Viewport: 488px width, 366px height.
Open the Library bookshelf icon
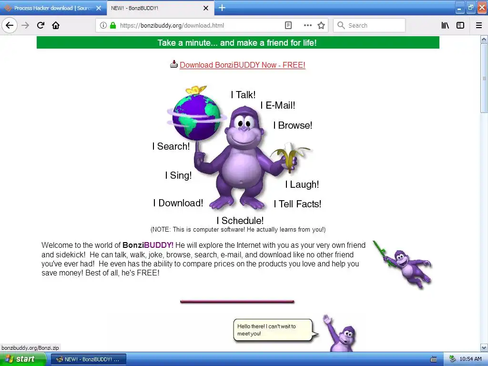pos(446,25)
